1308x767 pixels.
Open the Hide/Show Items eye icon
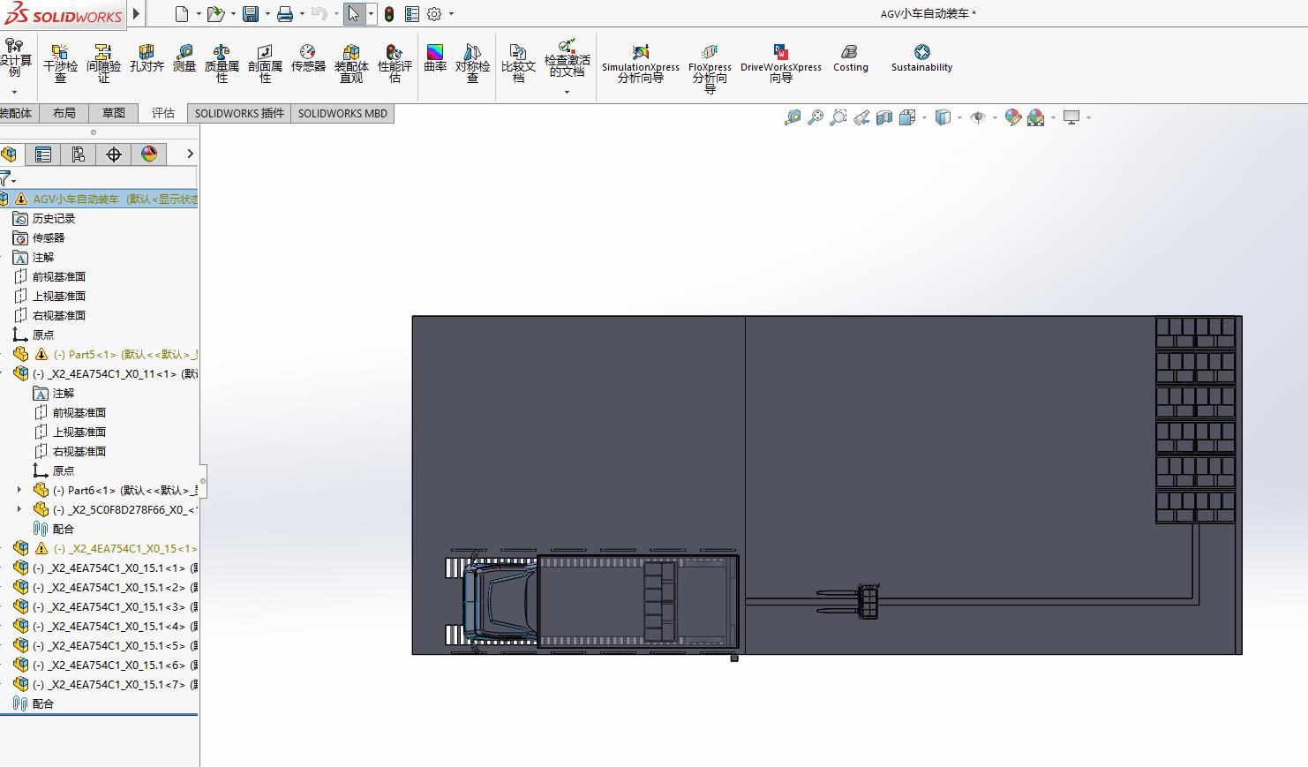coord(978,117)
